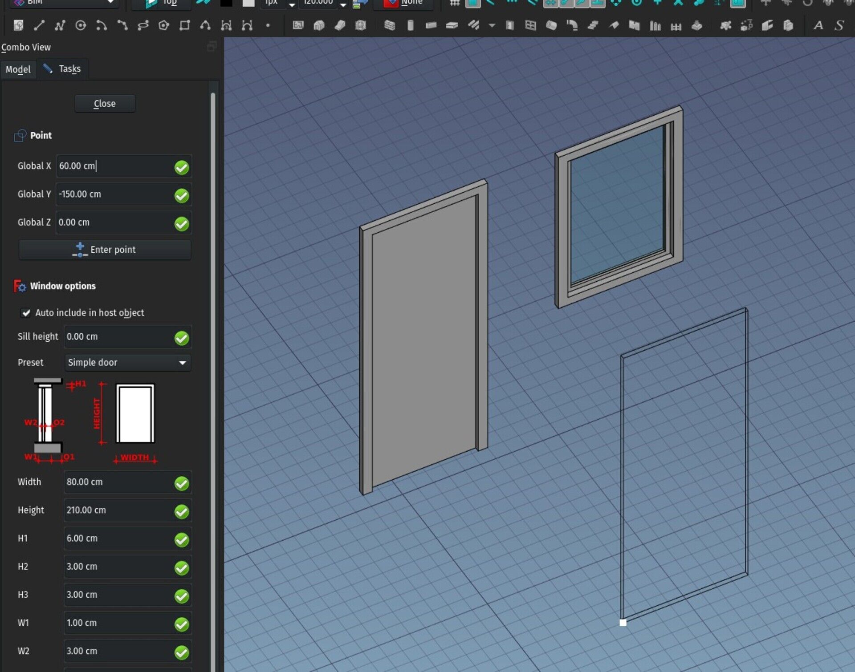Select the B-spline curve tool
This screenshot has width=855, height=672.
coord(205,25)
